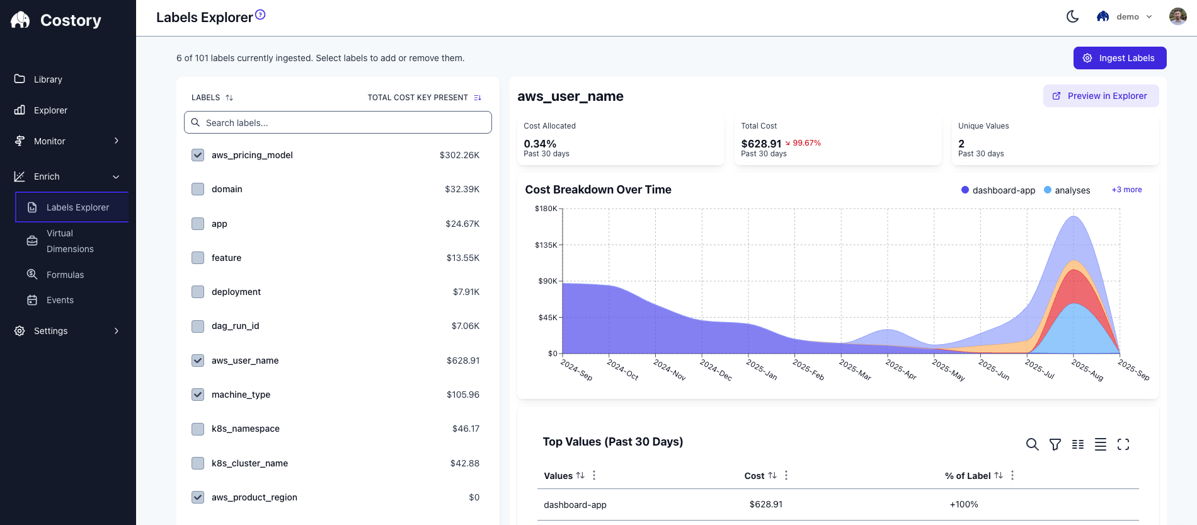This screenshot has width=1197, height=525.
Task: Uncheck the machine_type label checkbox
Action: (x=198, y=395)
